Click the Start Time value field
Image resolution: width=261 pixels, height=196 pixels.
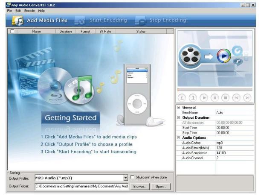[x=235, y=128]
